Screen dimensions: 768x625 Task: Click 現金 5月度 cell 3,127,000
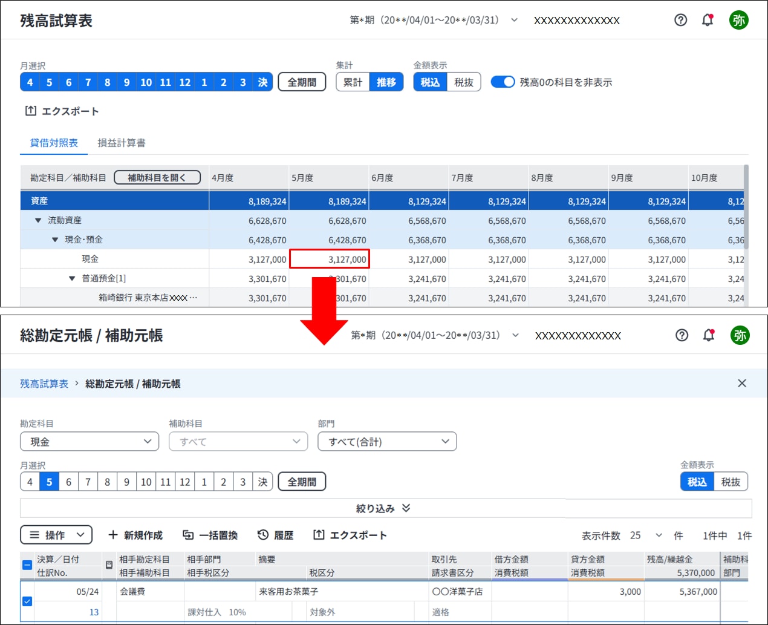click(x=330, y=259)
